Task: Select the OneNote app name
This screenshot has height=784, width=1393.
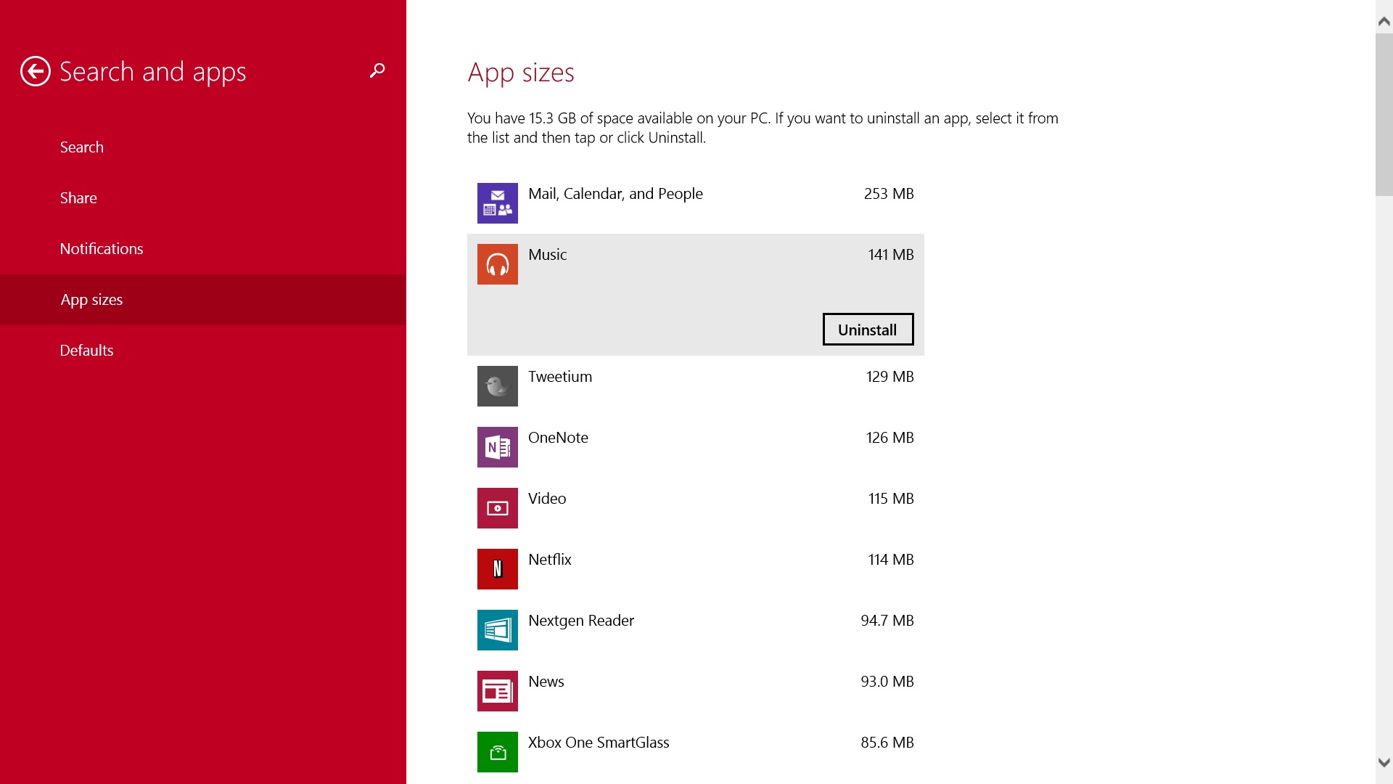Action: [558, 438]
